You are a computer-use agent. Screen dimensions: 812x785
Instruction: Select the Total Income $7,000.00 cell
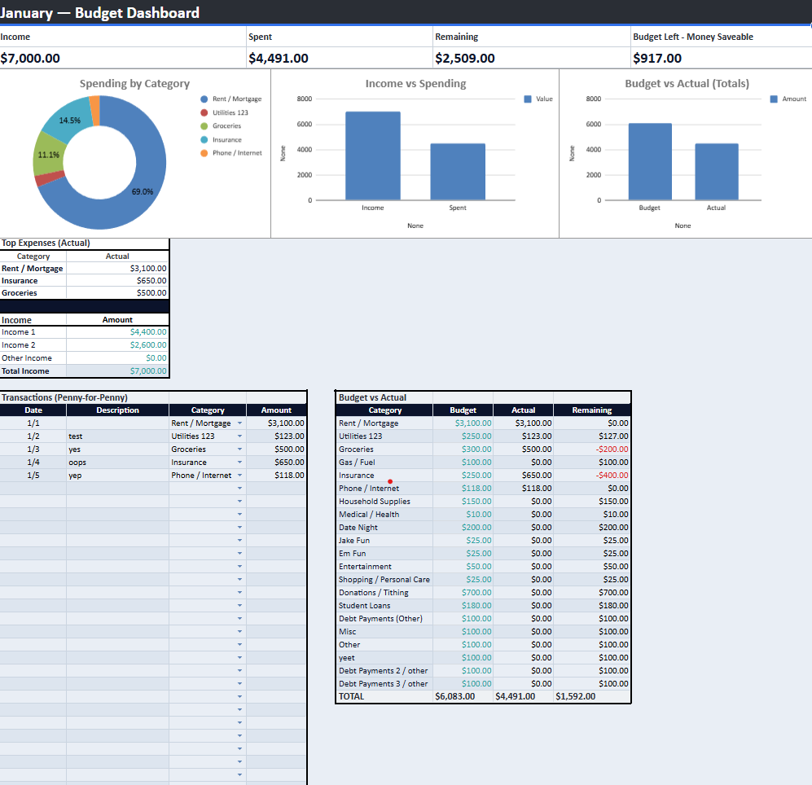click(x=117, y=371)
